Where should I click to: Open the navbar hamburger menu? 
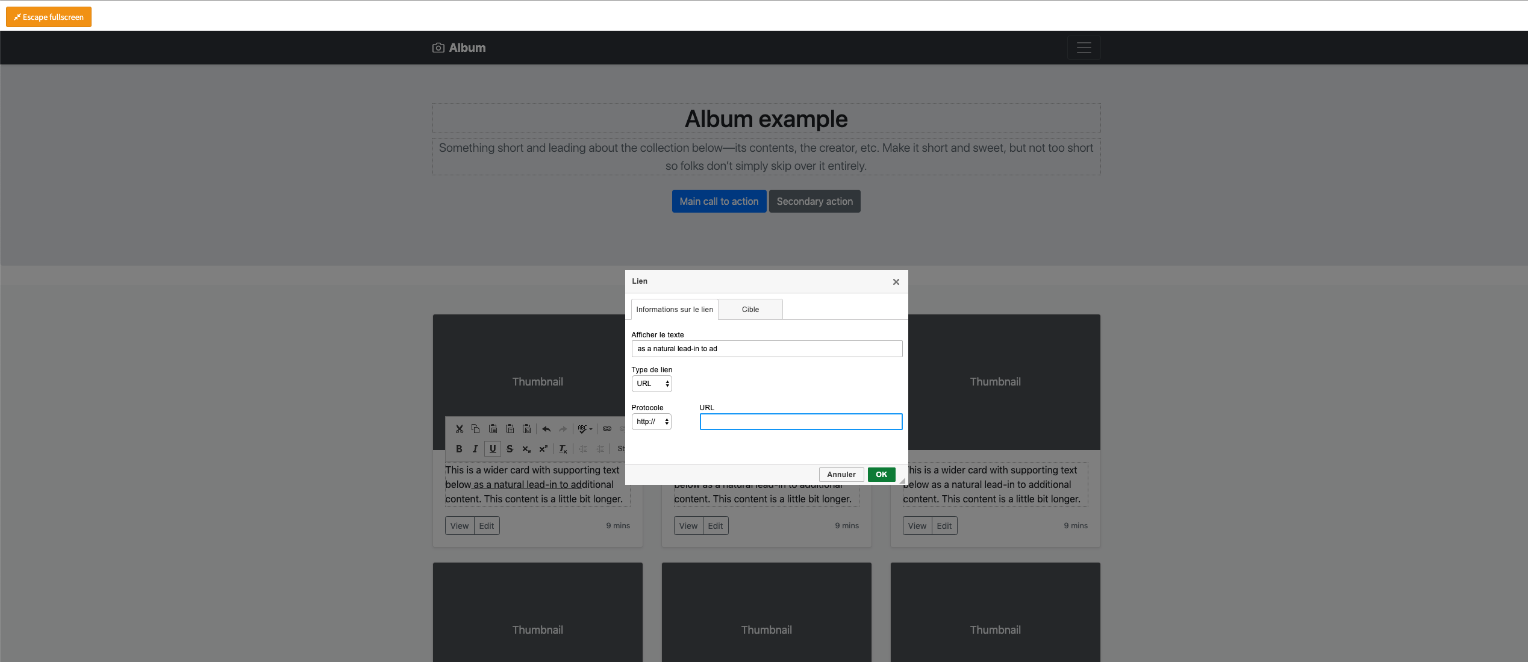tap(1084, 48)
